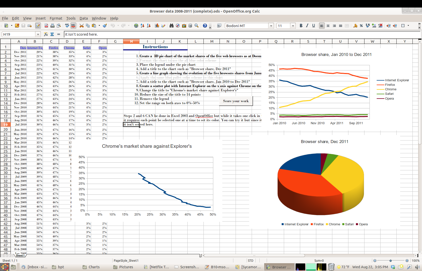
Task: Sort Descending Z to A
Action: point(149,26)
